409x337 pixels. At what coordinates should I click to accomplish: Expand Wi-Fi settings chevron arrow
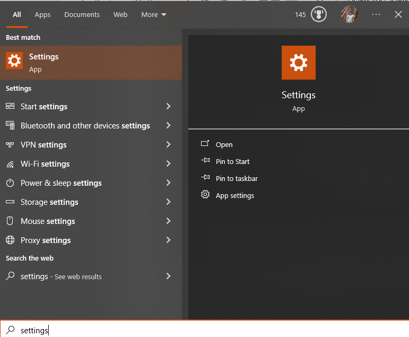pyautogui.click(x=169, y=163)
